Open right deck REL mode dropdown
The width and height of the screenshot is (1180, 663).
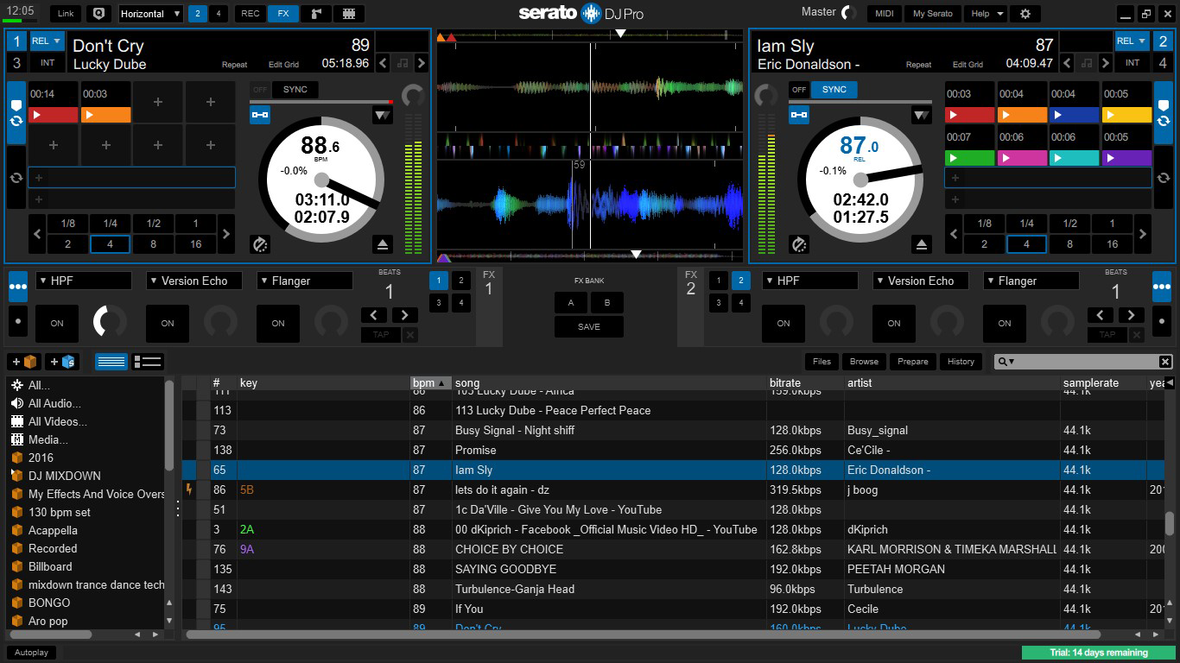pyautogui.click(x=1132, y=41)
